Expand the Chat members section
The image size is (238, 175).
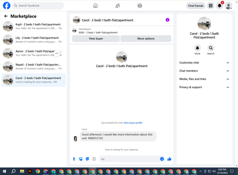coord(204,71)
